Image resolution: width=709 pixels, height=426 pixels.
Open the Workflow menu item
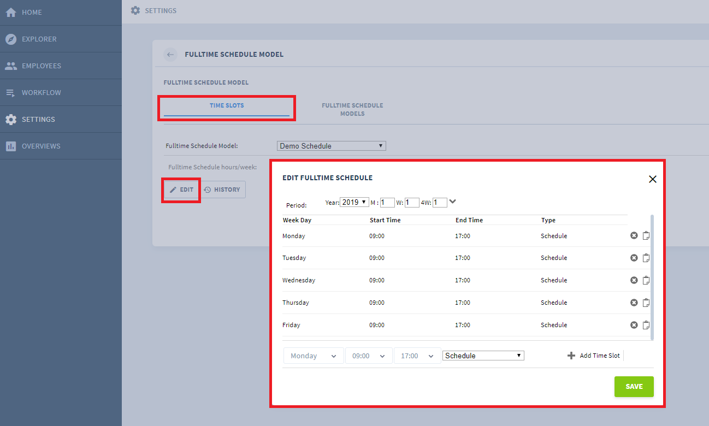(61, 92)
